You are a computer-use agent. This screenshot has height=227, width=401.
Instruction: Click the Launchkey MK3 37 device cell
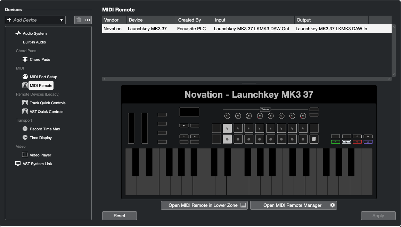pyautogui.click(x=147, y=29)
